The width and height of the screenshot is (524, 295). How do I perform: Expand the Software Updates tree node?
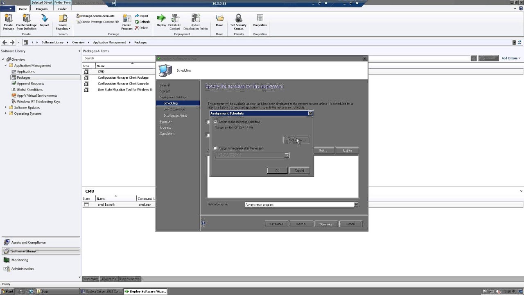(6, 107)
